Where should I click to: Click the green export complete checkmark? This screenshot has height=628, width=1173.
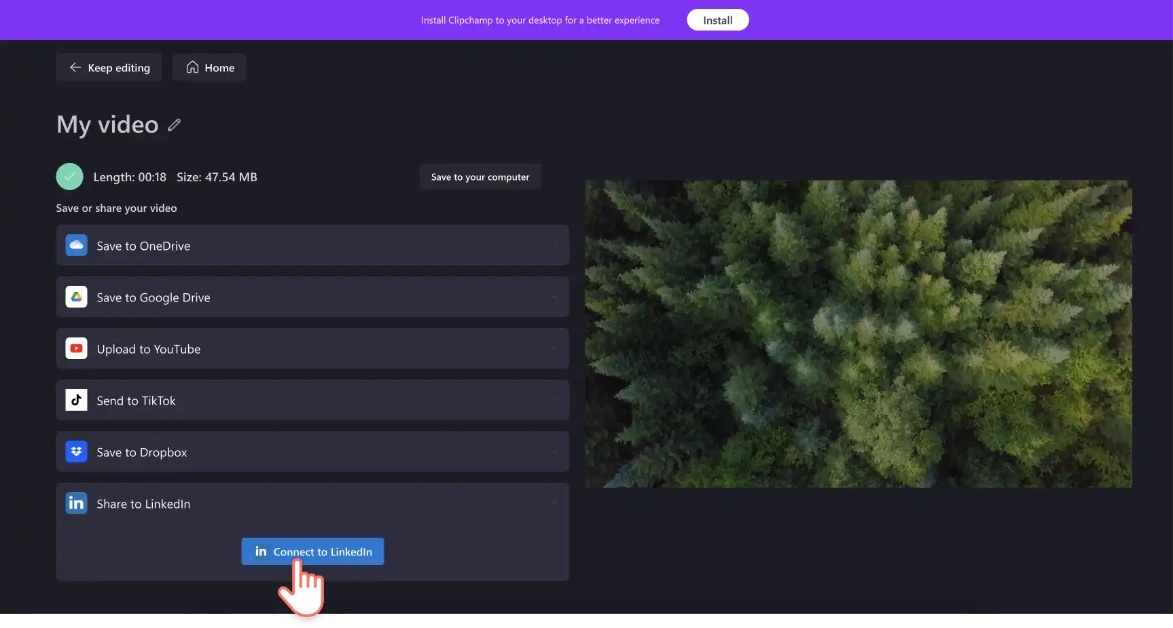(x=69, y=177)
